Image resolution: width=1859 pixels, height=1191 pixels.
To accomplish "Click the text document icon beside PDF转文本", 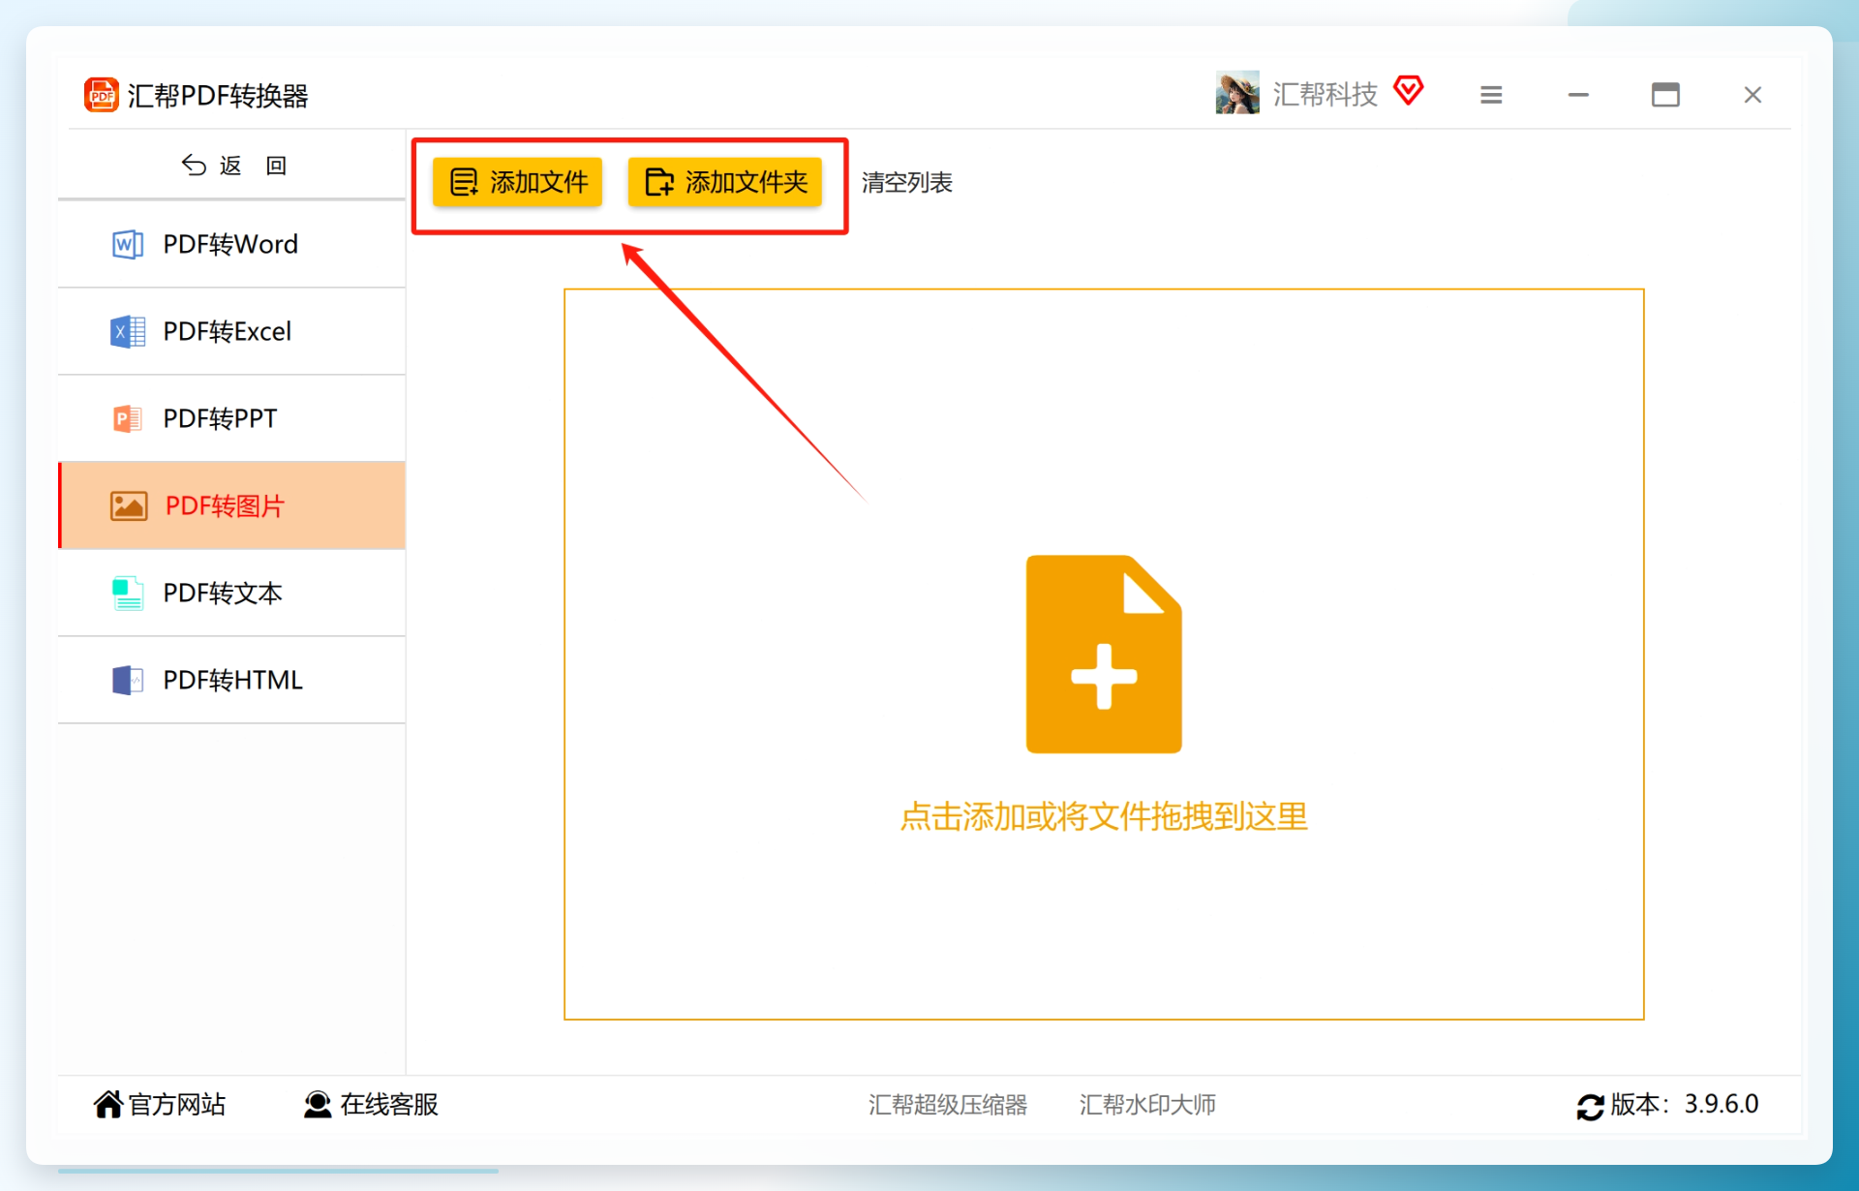I will 128,594.
